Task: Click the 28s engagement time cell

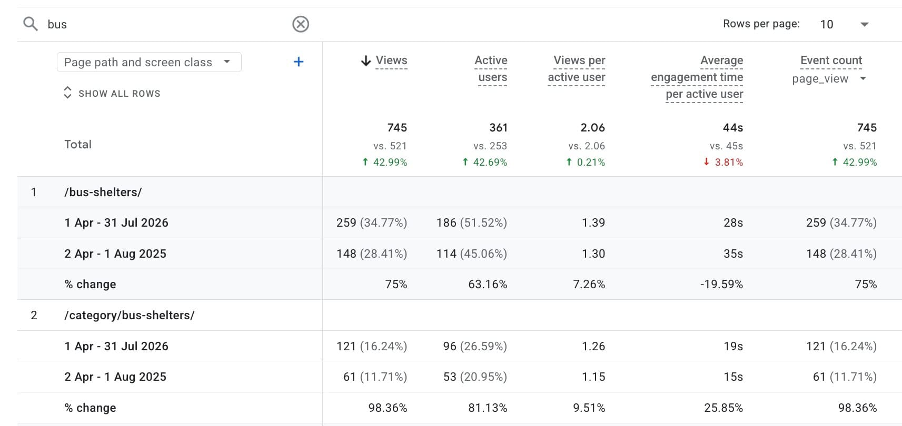Action: tap(733, 222)
